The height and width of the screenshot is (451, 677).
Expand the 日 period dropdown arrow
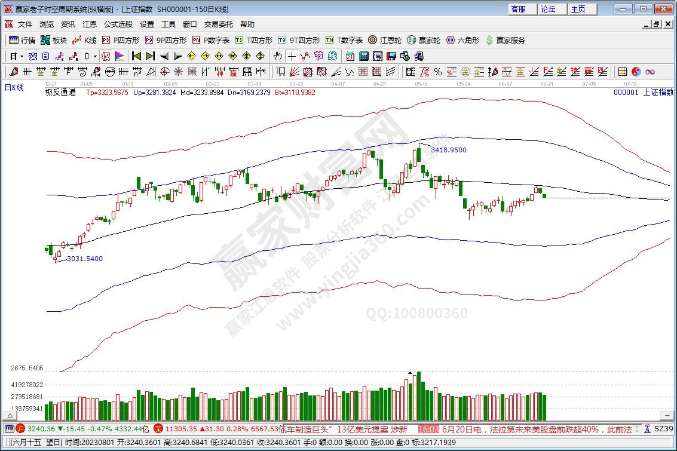22,56
